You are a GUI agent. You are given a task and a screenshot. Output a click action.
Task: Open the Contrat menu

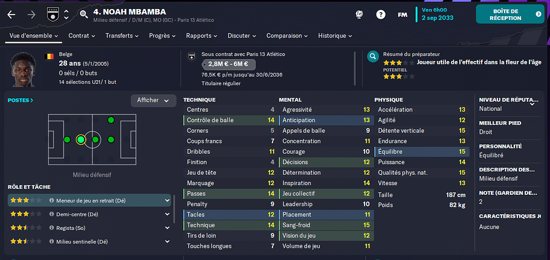click(x=82, y=36)
